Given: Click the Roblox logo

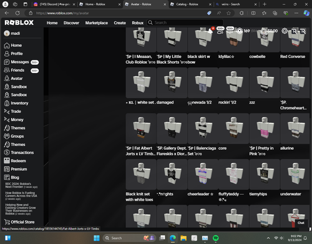Looking at the screenshot, I should tap(19, 22).
